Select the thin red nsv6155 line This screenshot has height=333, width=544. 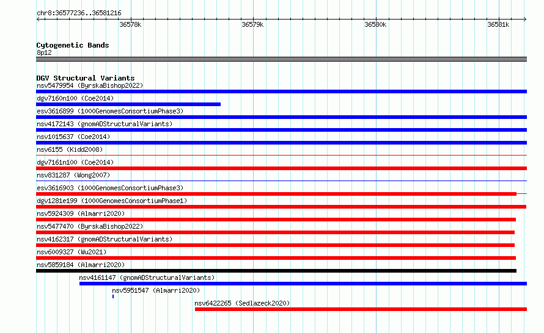click(281, 155)
